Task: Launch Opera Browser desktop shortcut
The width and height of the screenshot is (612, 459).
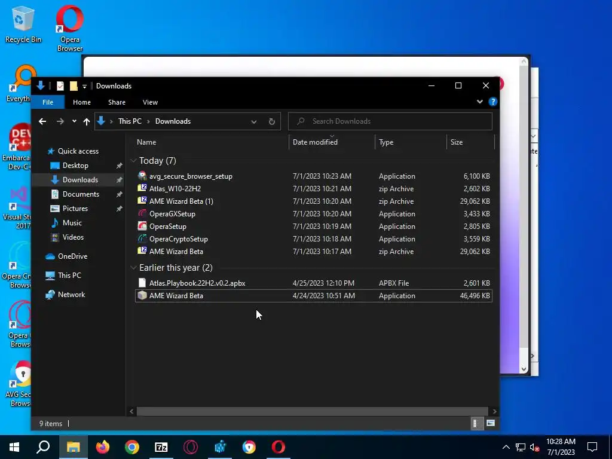Action: pos(69,28)
